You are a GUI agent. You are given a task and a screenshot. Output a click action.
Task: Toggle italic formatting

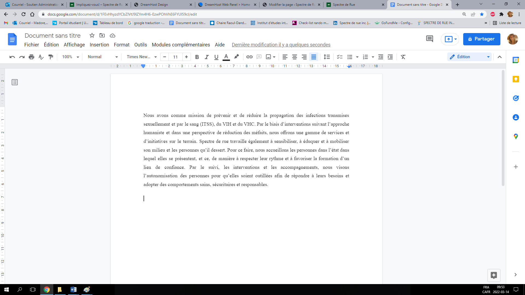tap(207, 57)
